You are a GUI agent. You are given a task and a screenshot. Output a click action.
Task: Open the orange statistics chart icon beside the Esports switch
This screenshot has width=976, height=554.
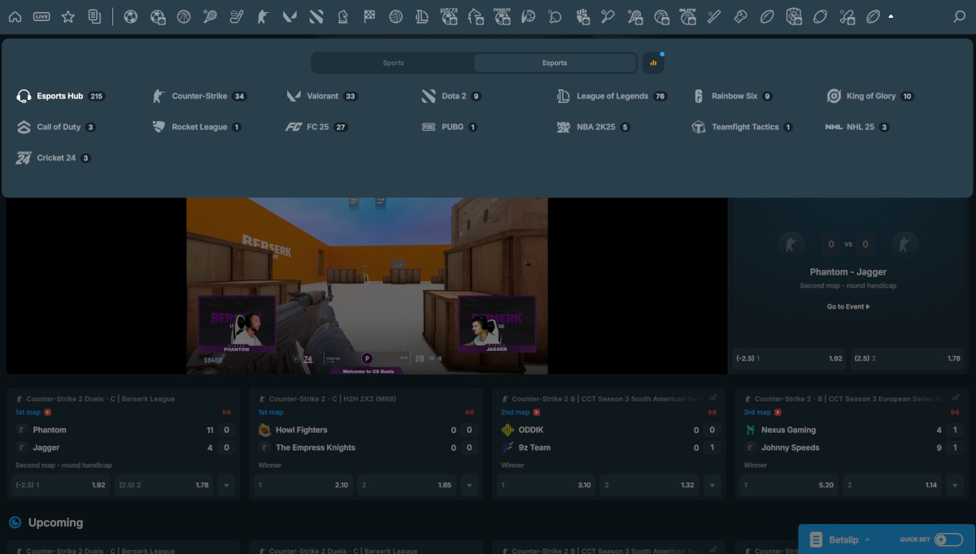(x=654, y=63)
